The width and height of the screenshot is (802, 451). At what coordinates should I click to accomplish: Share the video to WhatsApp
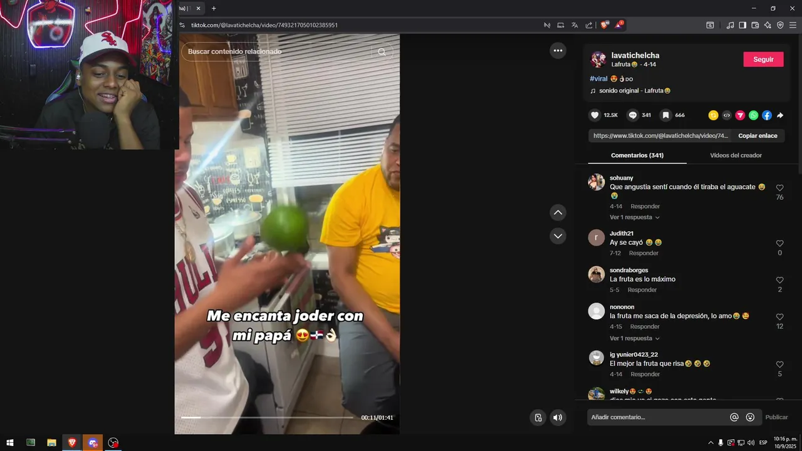coord(753,115)
